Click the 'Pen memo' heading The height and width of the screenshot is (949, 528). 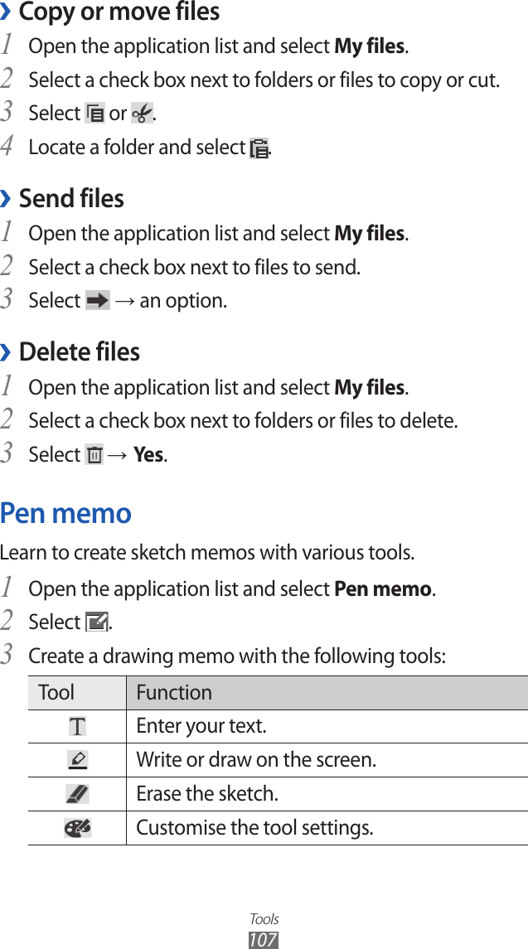66,513
